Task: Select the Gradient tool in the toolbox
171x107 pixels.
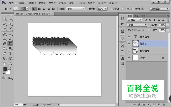Action: pyautogui.click(x=10, y=44)
